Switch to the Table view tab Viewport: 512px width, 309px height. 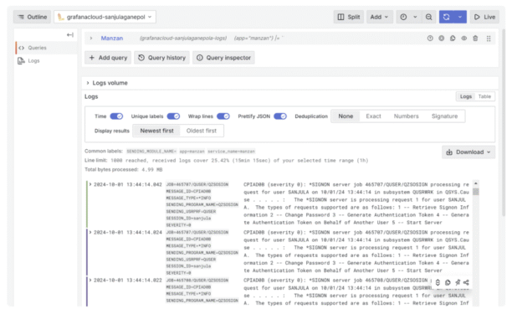(484, 96)
